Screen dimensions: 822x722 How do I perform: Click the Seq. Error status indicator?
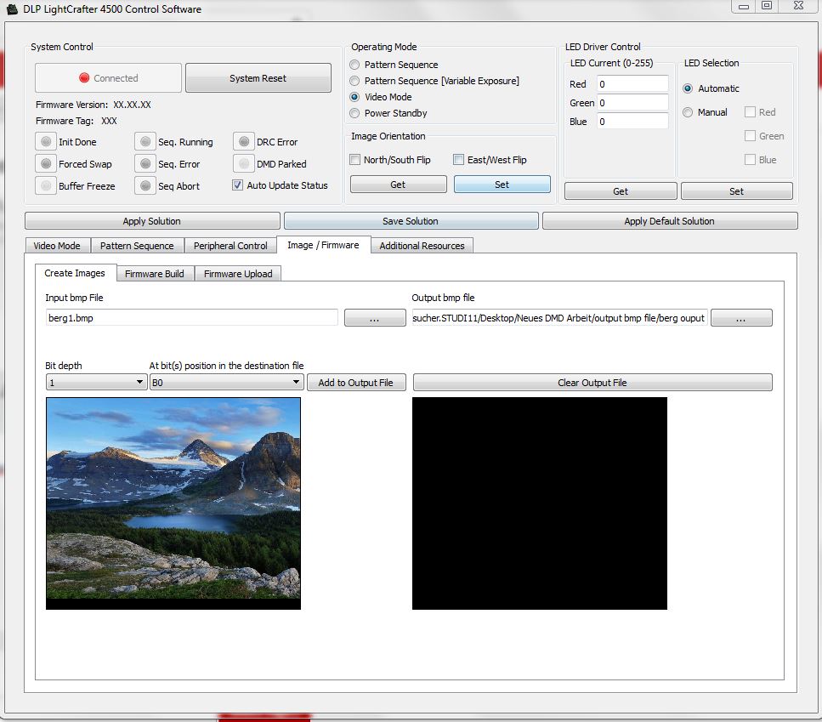pyautogui.click(x=145, y=163)
